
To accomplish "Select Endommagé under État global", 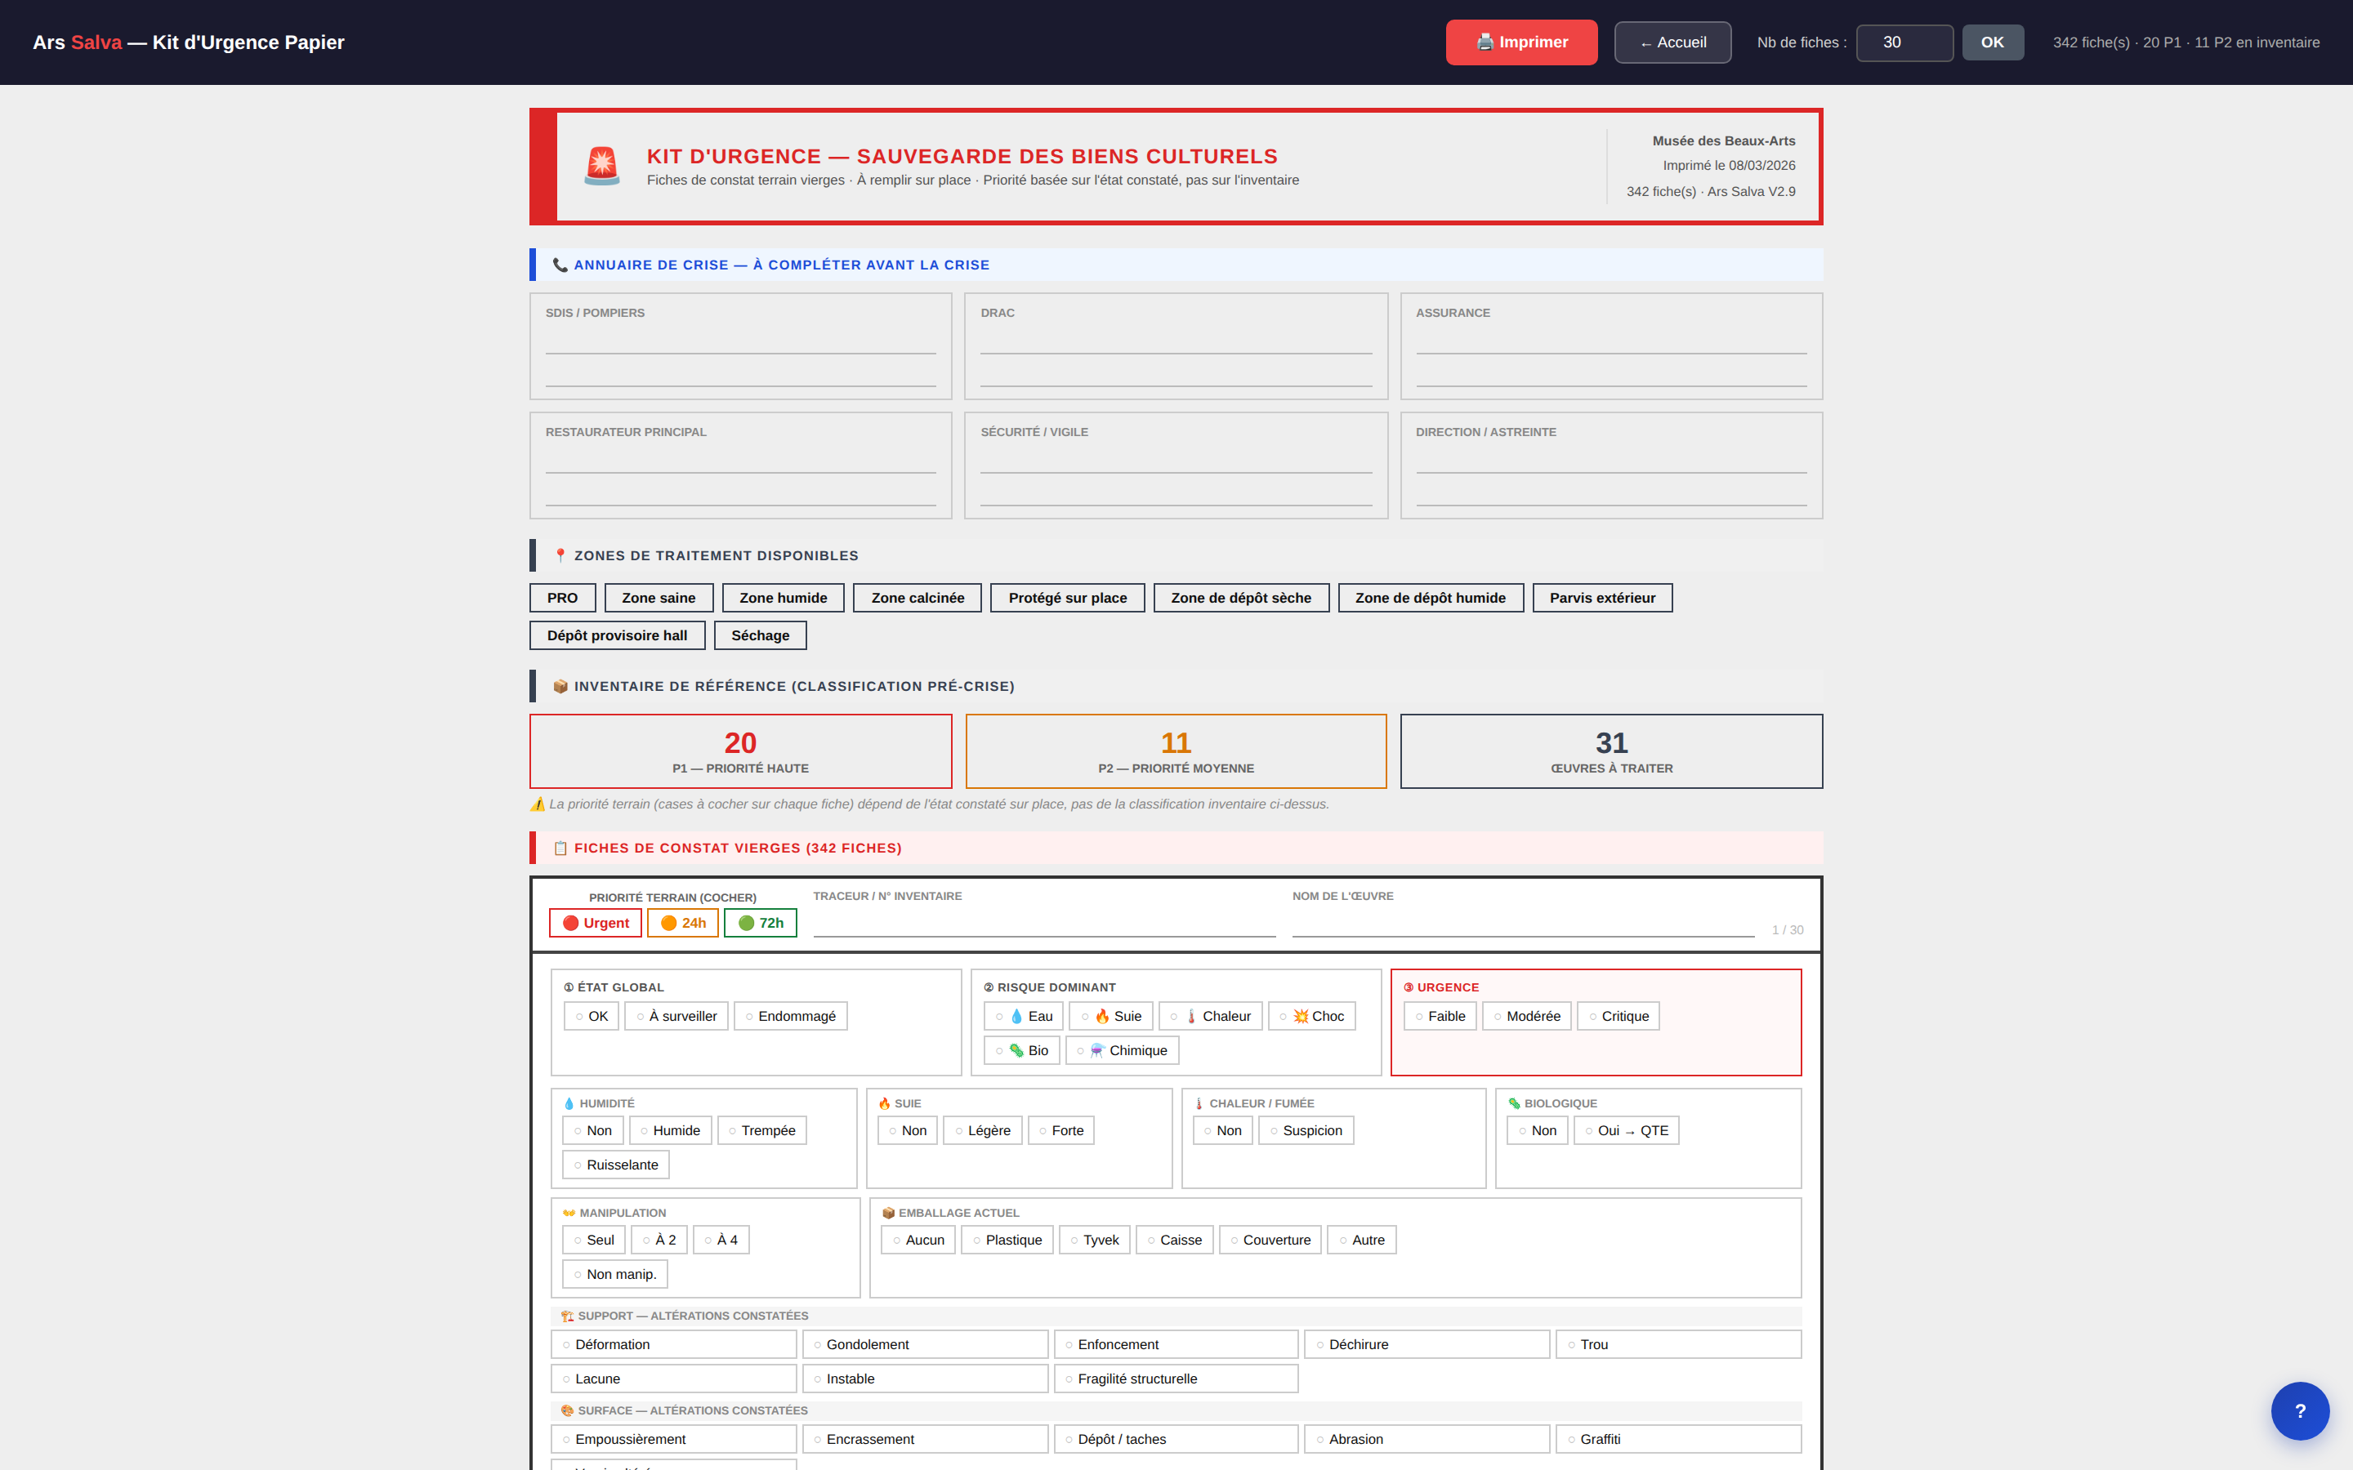I will (791, 1016).
